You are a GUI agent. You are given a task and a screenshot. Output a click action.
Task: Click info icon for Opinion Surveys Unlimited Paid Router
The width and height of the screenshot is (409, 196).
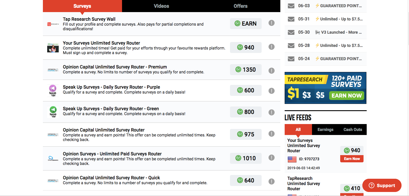[x=271, y=157]
